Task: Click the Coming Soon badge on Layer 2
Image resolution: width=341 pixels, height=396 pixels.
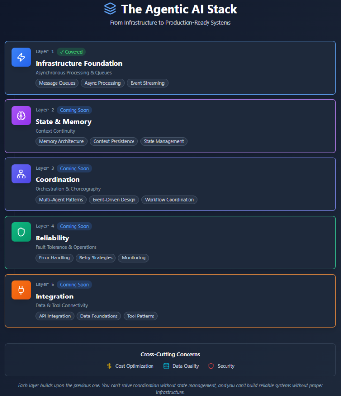Action: (74, 110)
